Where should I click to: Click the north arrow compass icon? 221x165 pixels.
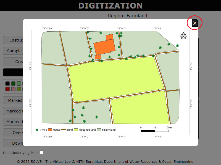(183, 36)
